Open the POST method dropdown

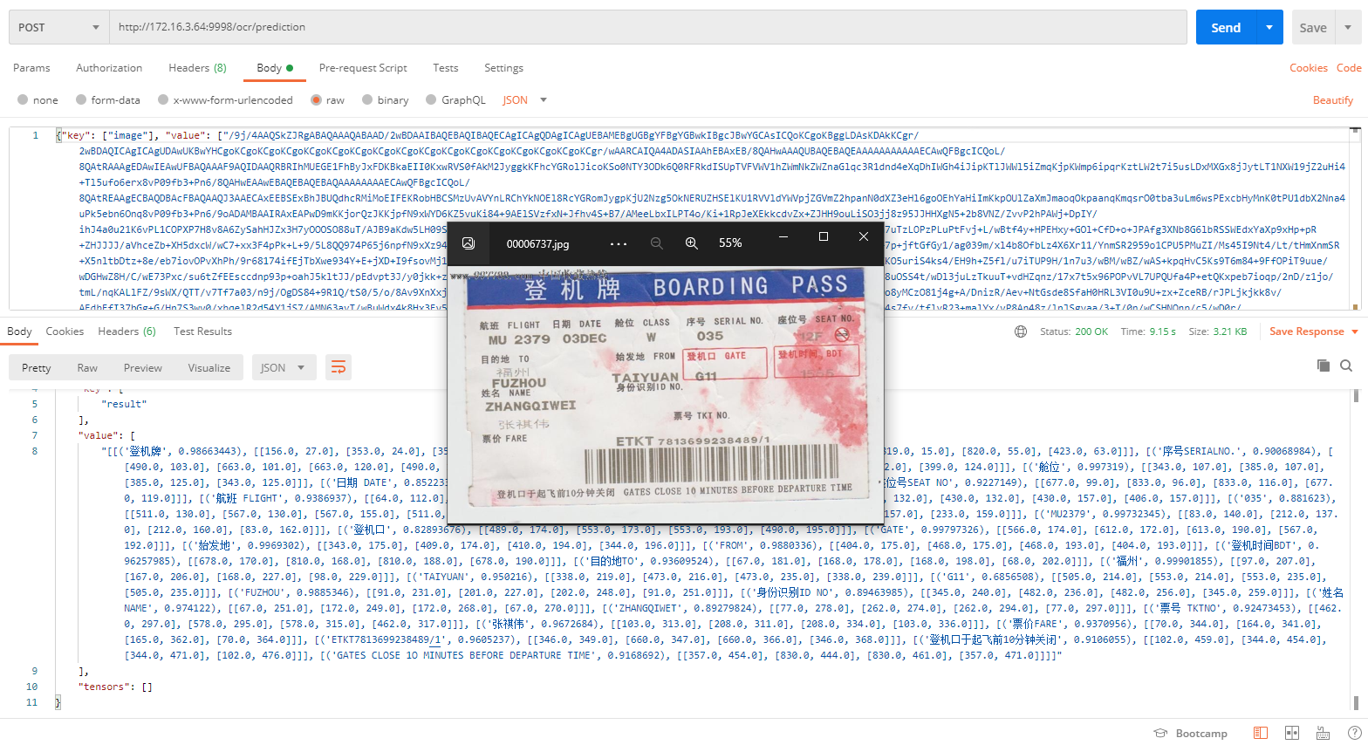pyautogui.click(x=58, y=27)
